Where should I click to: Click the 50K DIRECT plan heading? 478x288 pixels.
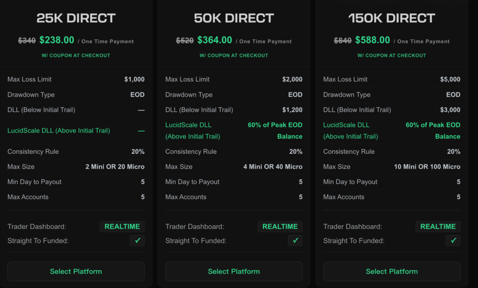pos(234,18)
